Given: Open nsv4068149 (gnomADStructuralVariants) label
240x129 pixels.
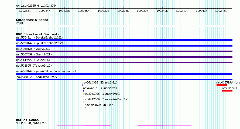Looking at the screenshot, I should coord(46,71).
